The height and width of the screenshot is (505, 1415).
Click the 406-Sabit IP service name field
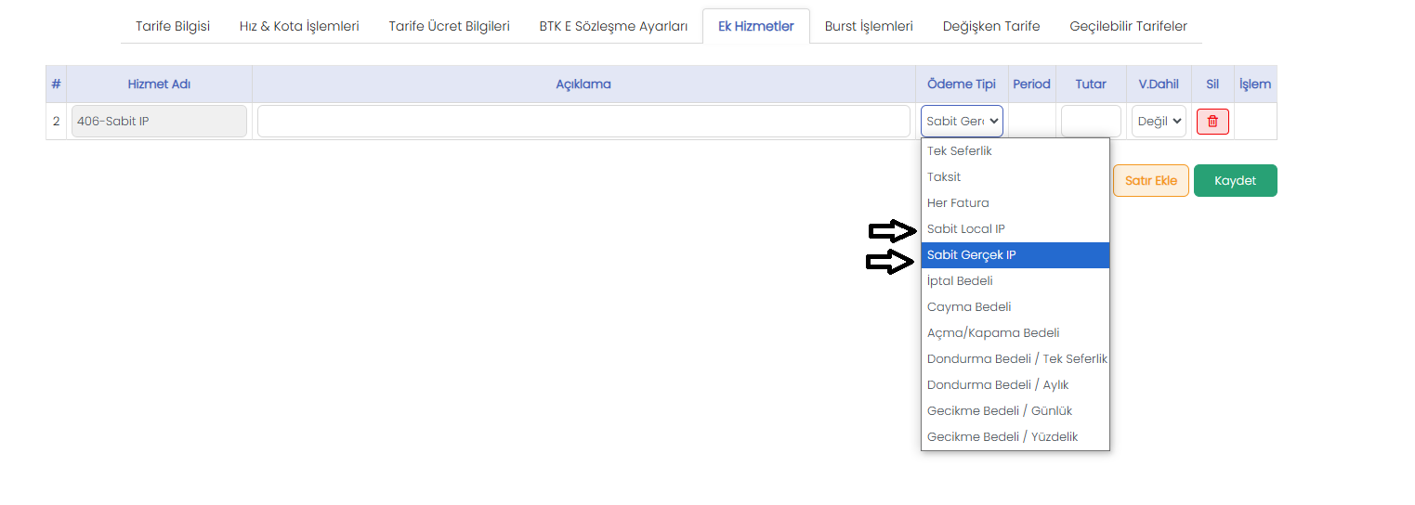coord(159,122)
